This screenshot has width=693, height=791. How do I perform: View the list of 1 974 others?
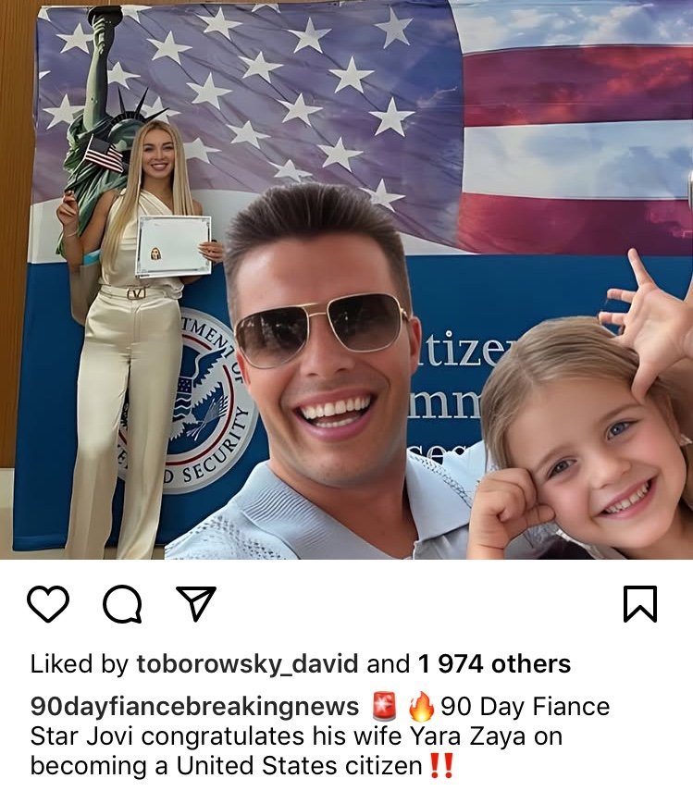click(494, 664)
